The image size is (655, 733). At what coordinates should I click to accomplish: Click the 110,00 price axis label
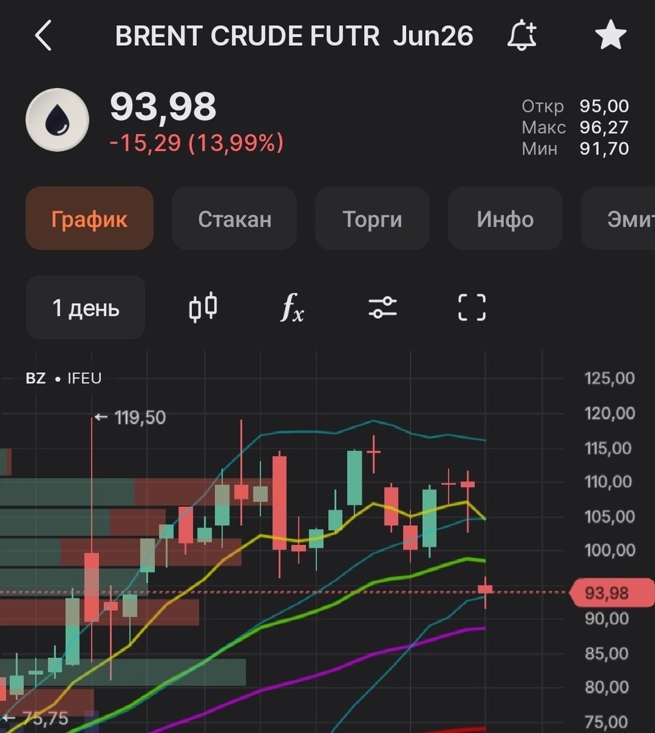tap(608, 482)
